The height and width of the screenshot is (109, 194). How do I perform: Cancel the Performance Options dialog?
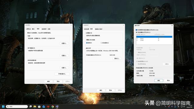coord(110,90)
